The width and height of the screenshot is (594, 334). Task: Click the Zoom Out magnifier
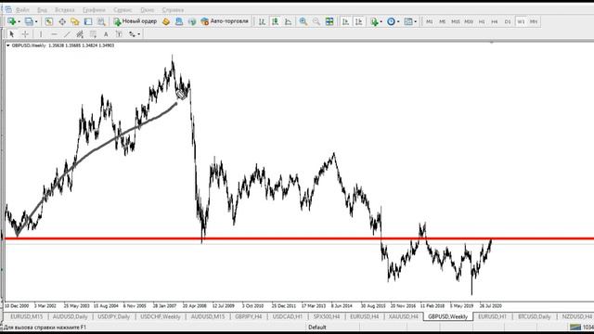[316, 22]
